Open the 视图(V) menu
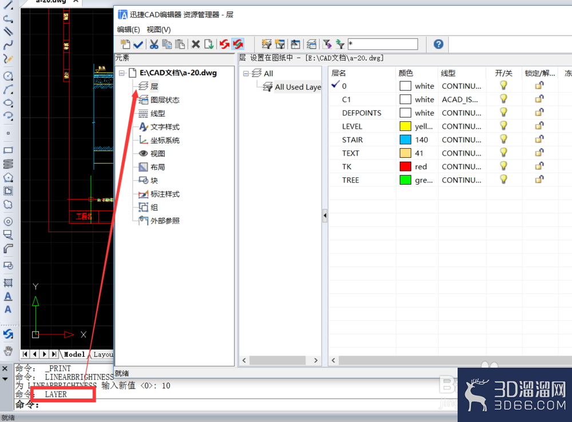The width and height of the screenshot is (572, 422). coord(158,30)
